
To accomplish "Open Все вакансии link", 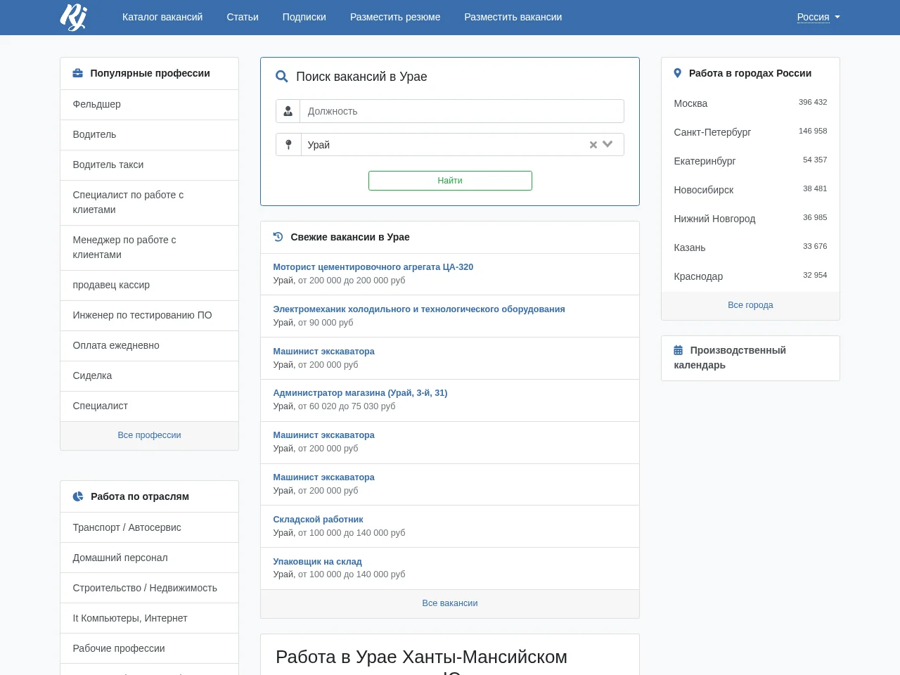I will point(450,603).
